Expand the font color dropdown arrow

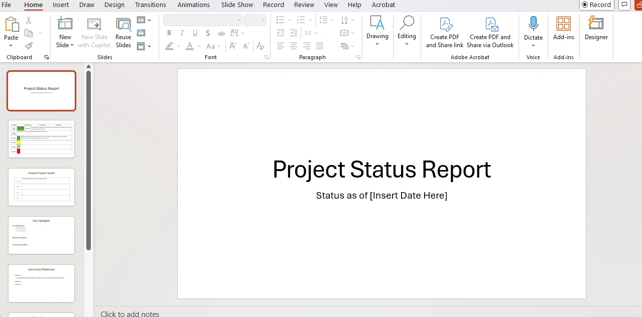[198, 46]
